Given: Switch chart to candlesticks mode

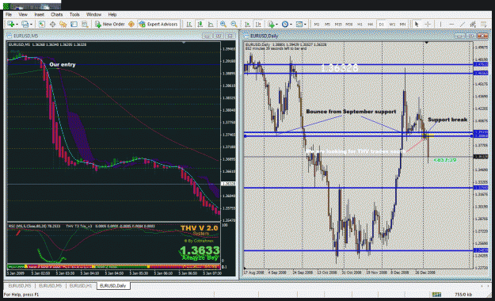Looking at the screenshot, I should [200, 24].
